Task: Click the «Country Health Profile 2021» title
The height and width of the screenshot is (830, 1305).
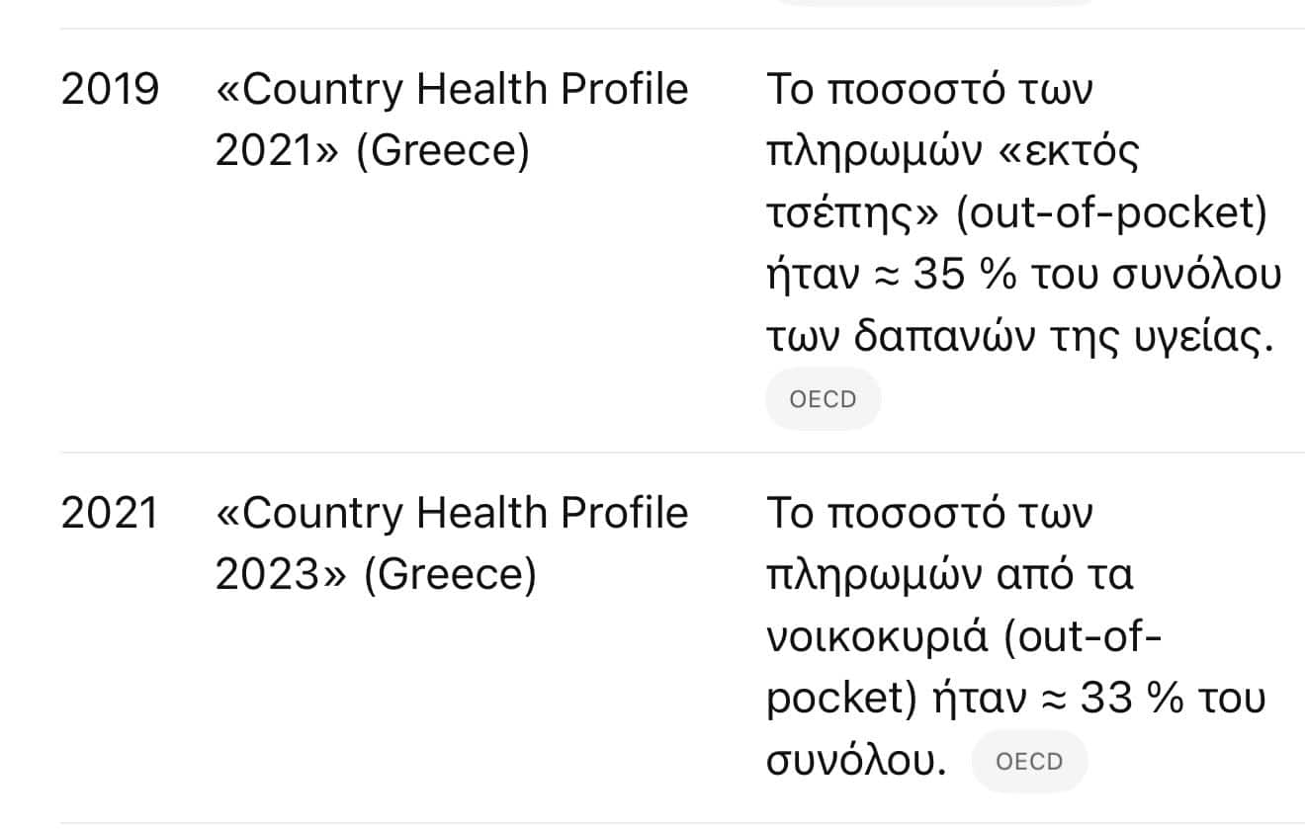Action: (x=452, y=121)
